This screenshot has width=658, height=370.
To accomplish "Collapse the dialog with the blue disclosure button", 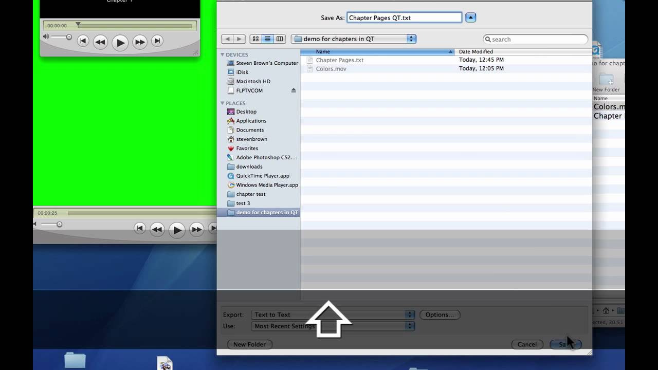I will point(470,17).
